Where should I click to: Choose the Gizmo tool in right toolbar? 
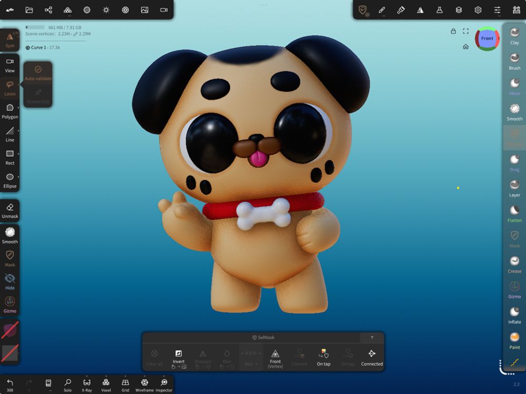point(514,290)
